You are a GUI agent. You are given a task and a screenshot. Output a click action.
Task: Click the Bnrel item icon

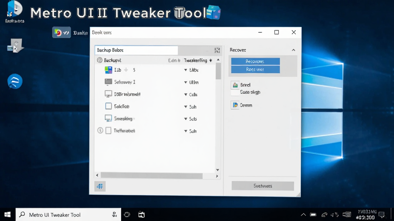(x=235, y=85)
